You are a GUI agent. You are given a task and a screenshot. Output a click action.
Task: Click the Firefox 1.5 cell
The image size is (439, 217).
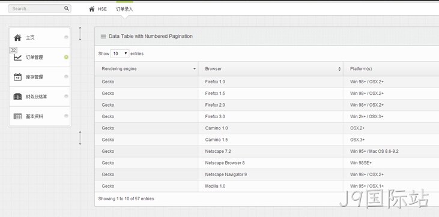tap(270, 94)
